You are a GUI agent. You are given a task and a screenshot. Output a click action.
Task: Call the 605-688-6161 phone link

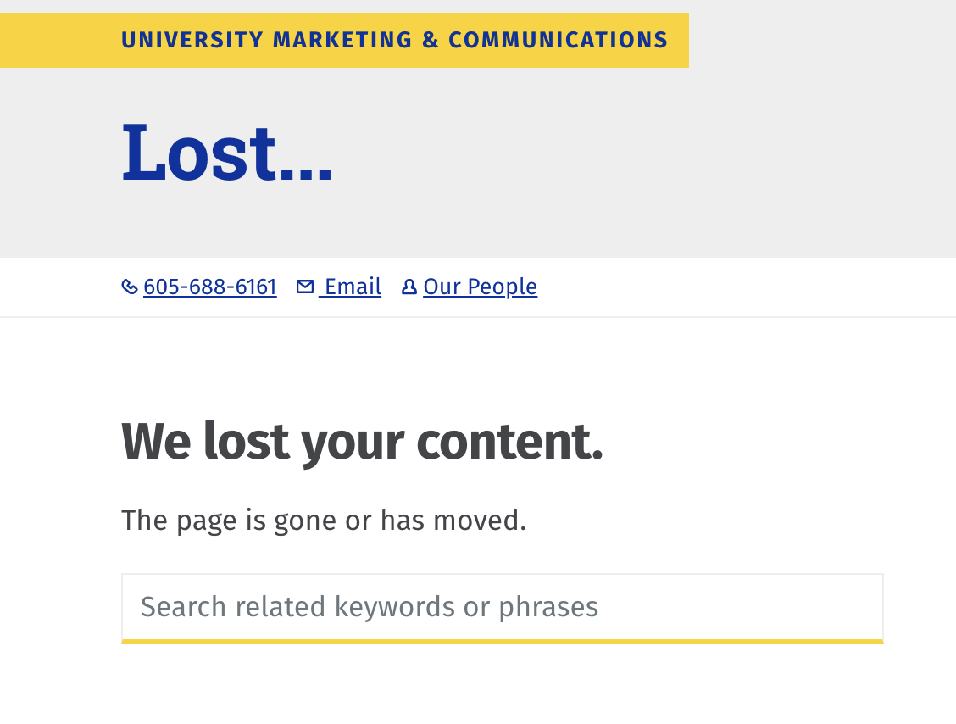click(209, 287)
